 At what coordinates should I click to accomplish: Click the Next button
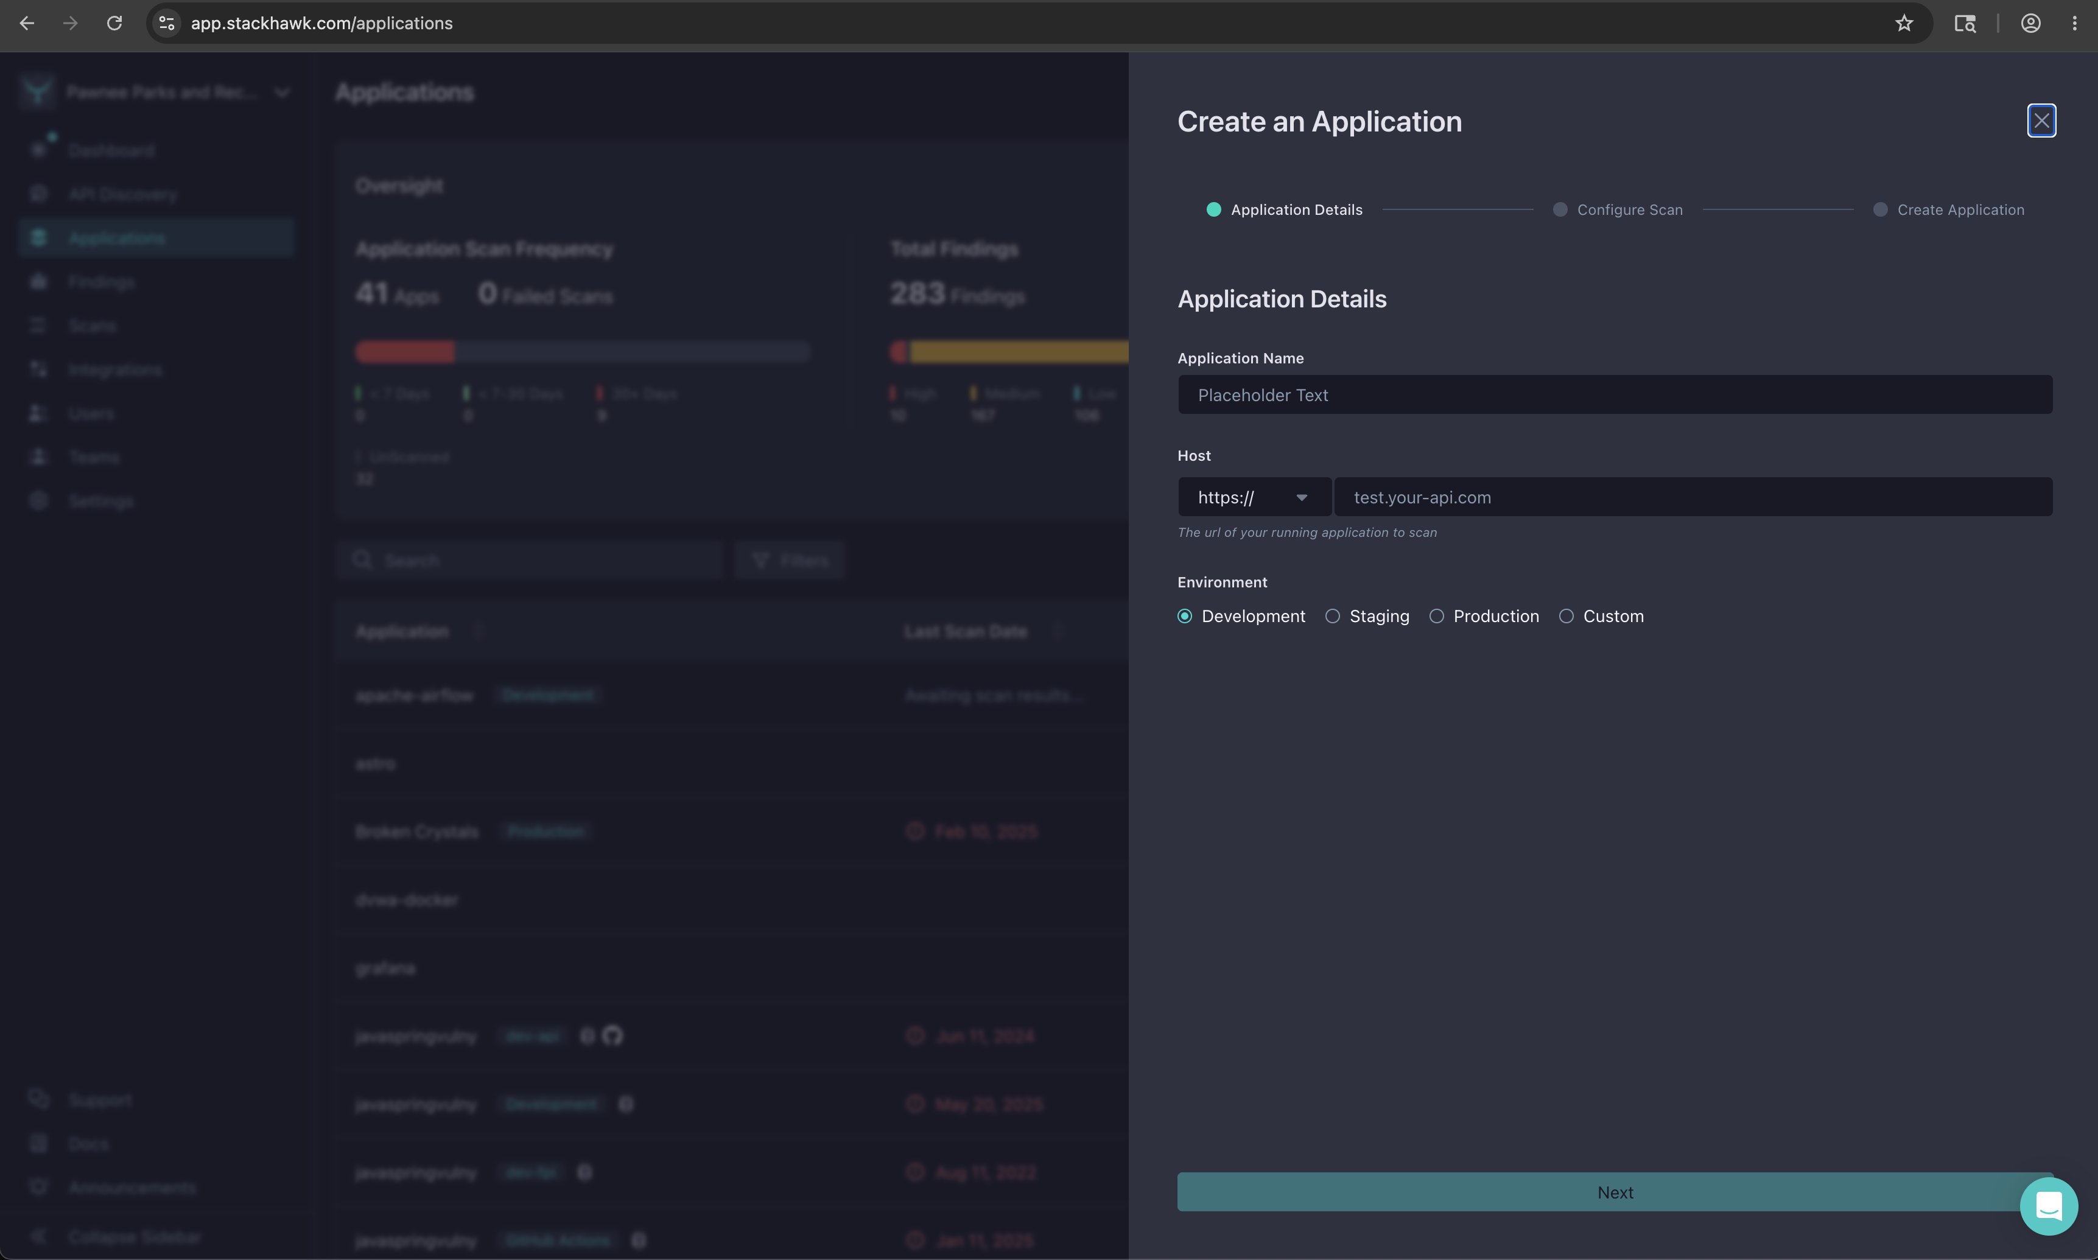[1615, 1192]
